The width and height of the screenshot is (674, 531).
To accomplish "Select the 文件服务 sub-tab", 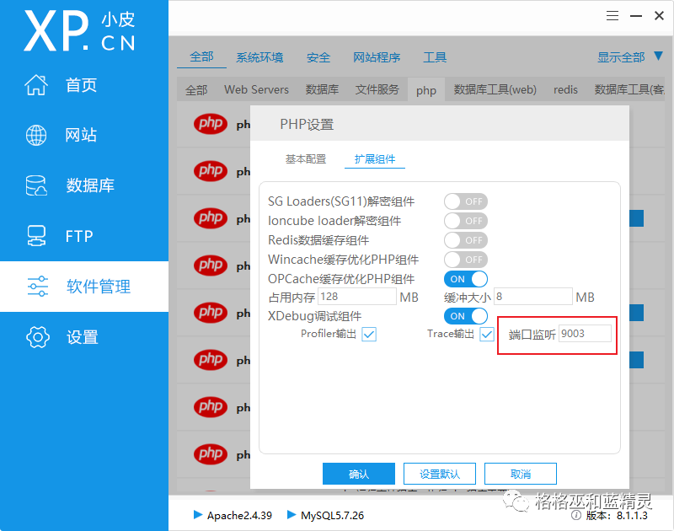I will click(377, 89).
